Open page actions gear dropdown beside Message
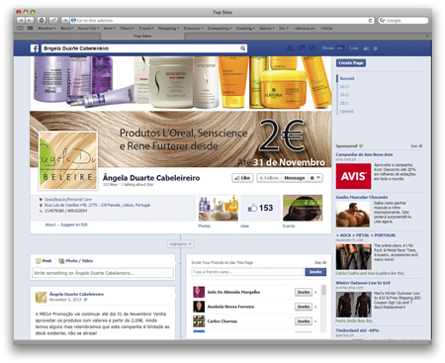The height and width of the screenshot is (363, 445). click(x=314, y=178)
